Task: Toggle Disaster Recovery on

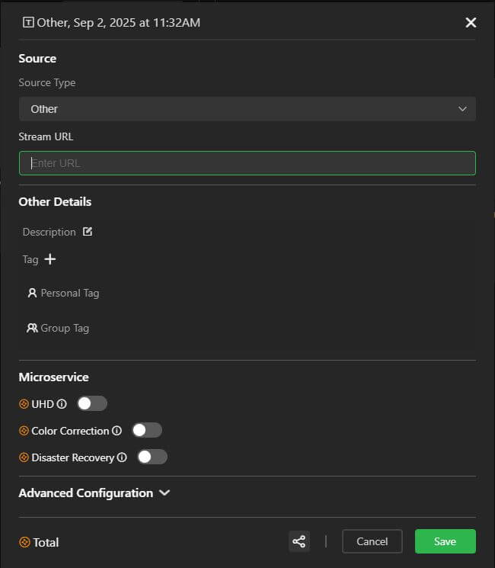Action: click(152, 457)
